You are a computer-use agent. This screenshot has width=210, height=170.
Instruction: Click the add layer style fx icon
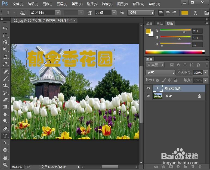tap(163, 167)
